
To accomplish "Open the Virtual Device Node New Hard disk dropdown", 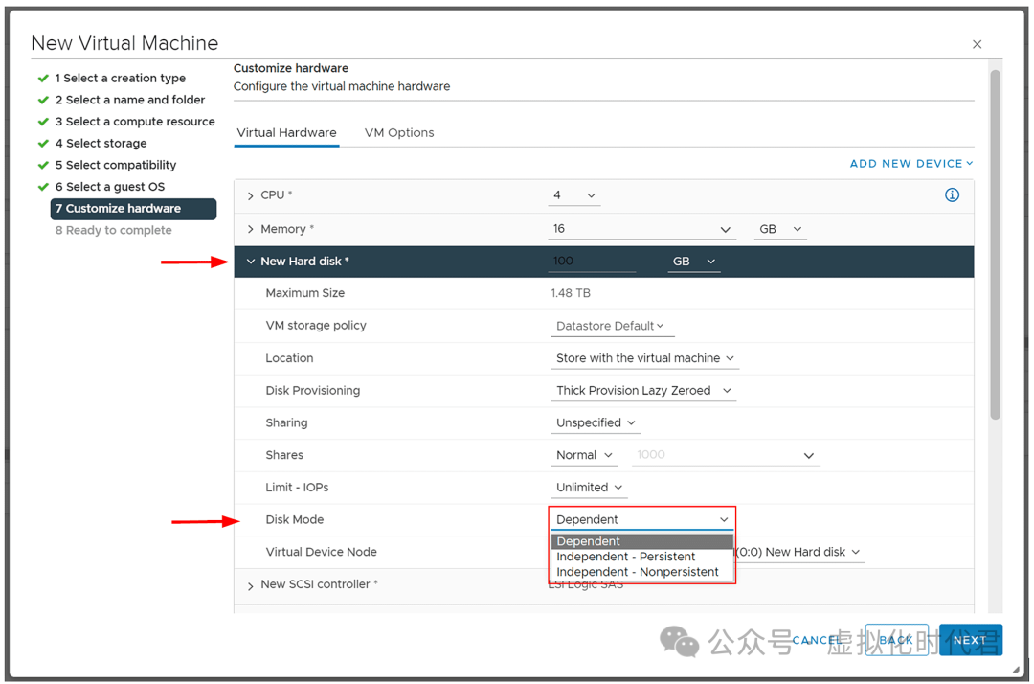I will point(799,552).
